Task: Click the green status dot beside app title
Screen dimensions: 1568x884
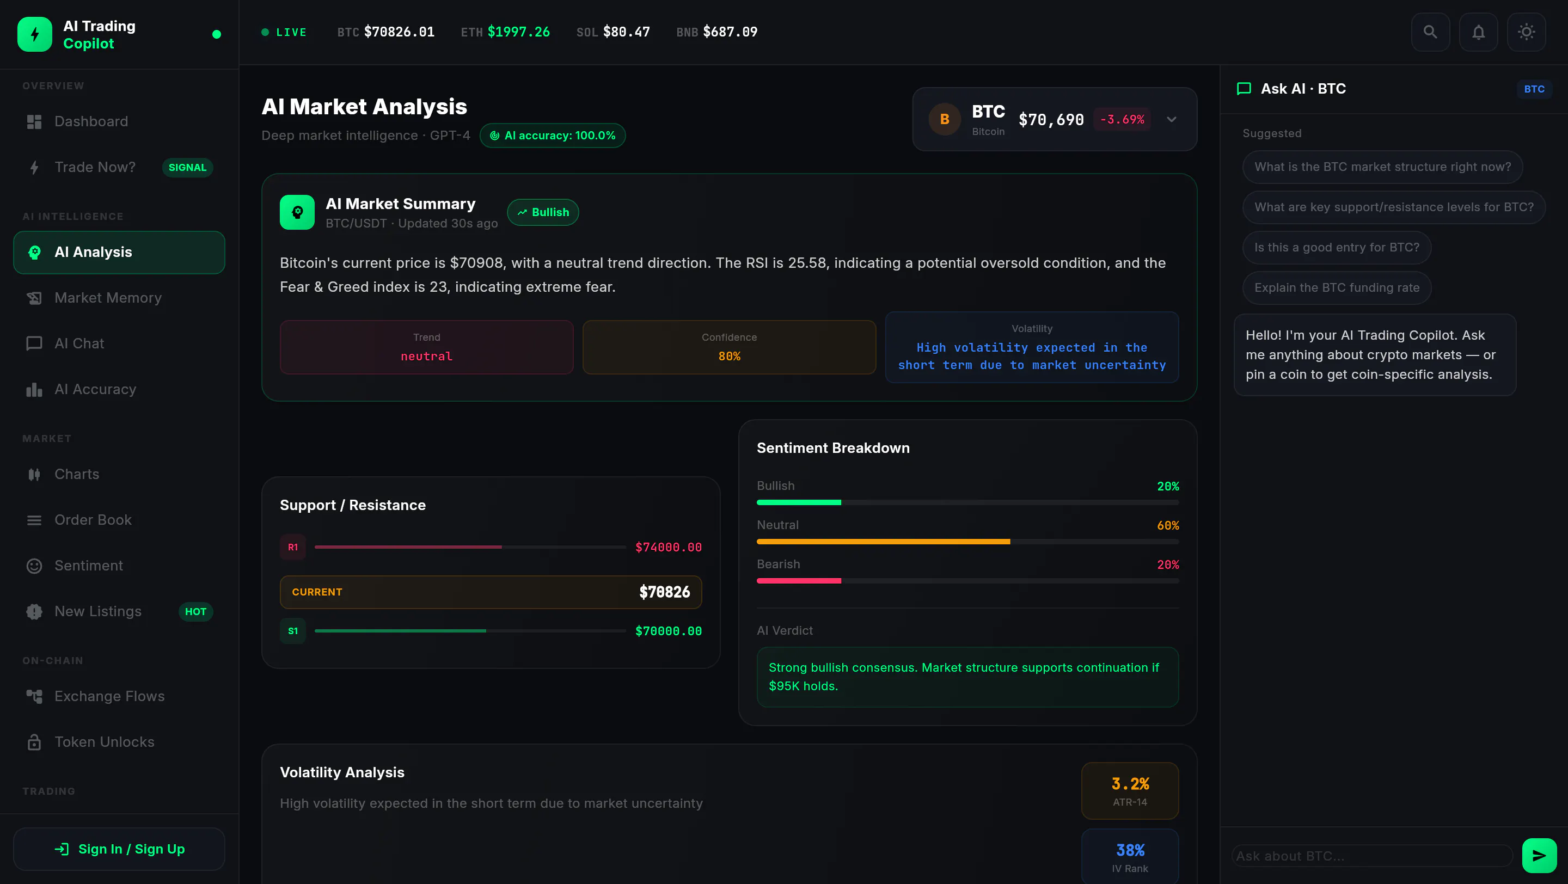Action: (x=216, y=34)
